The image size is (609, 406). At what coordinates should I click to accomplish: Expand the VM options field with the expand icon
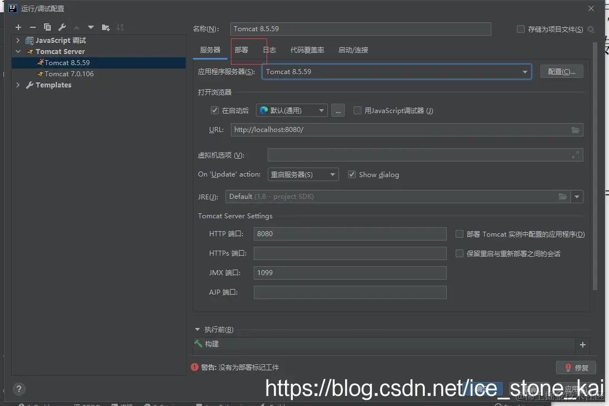575,155
